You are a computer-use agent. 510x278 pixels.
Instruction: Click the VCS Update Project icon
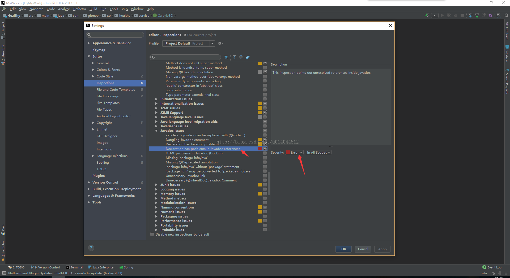pyautogui.click(x=470, y=15)
